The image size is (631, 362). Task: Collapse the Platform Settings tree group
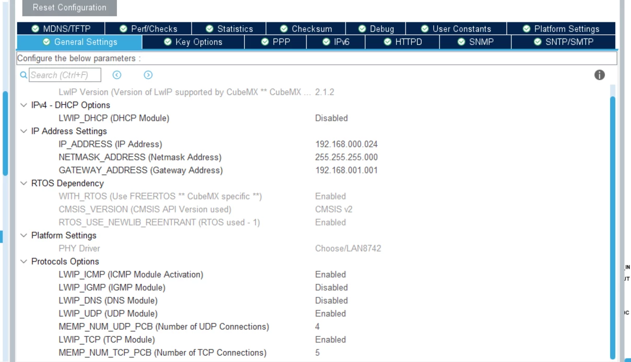[23, 235]
